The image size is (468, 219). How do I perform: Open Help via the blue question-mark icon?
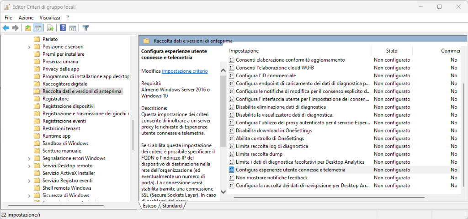[x=63, y=28]
